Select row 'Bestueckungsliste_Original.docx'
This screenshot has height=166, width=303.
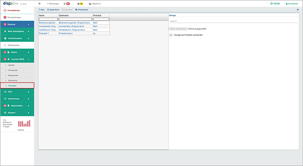[x=74, y=23]
